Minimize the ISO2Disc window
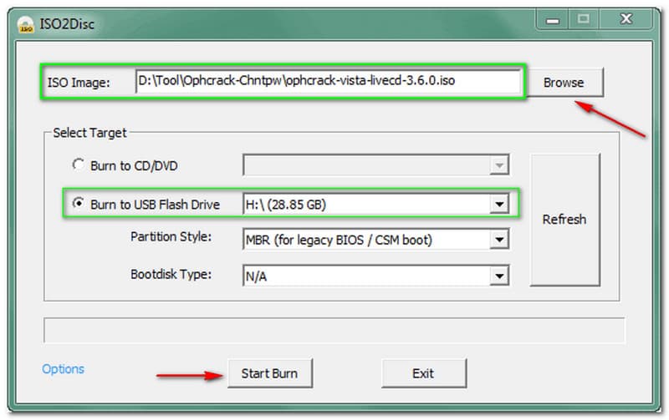669x420 pixels. point(552,19)
